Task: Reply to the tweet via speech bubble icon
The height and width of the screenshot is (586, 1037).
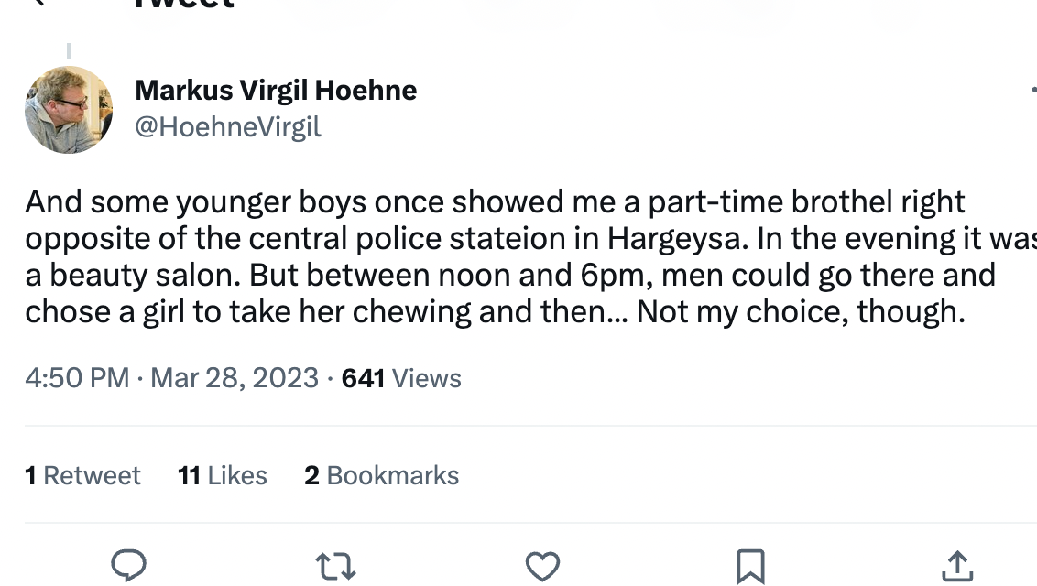Action: pos(128,566)
